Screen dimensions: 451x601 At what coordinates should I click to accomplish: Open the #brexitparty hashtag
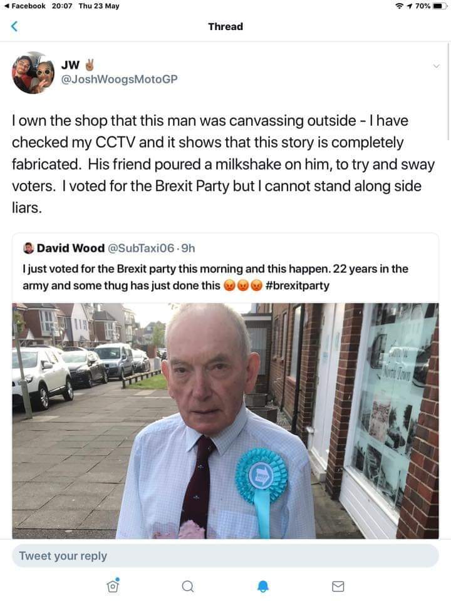tap(297, 285)
